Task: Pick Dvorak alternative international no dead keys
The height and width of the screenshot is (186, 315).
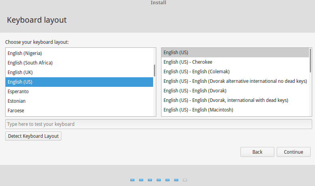Action: pyautogui.click(x=235, y=81)
